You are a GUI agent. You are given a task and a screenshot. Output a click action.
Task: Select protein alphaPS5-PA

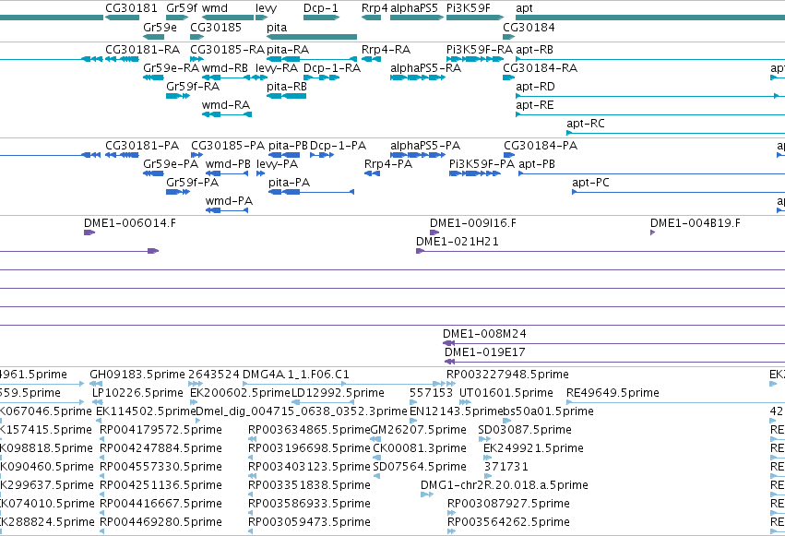tap(425, 146)
